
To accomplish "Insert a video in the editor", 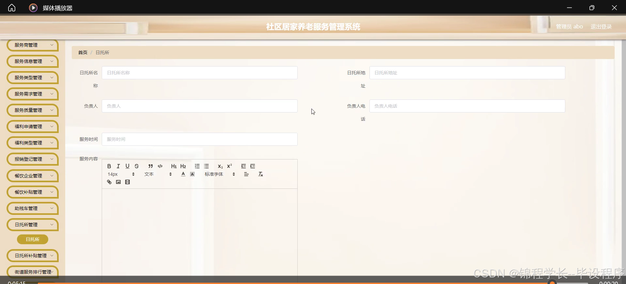I will (127, 182).
